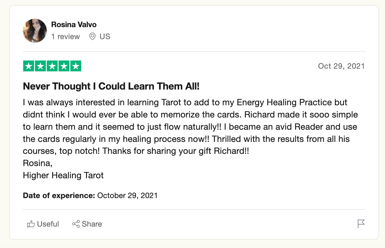Image resolution: width=385 pixels, height=248 pixels.
Task: Mark the review as Useful
Action: point(43,224)
